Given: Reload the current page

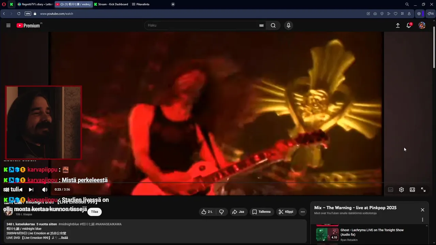Looking at the screenshot, I should pos(19,14).
